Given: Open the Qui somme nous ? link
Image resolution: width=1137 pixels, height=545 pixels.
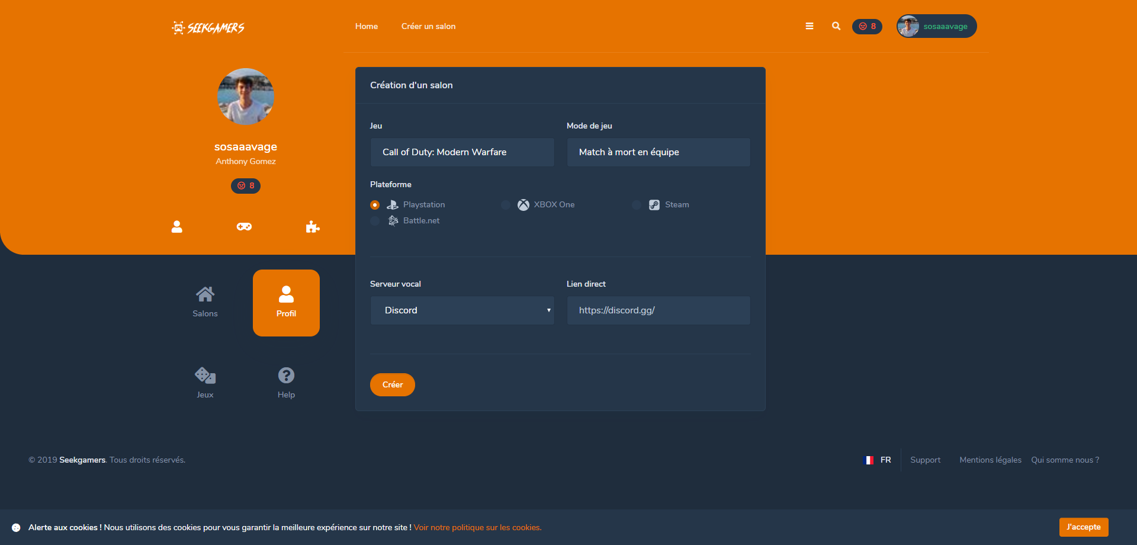Looking at the screenshot, I should (1065, 460).
